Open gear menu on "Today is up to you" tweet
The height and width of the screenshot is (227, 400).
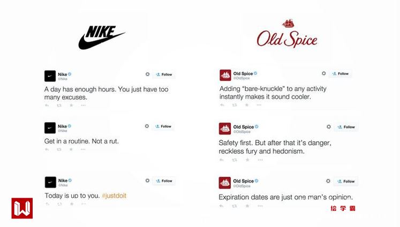[x=147, y=181]
